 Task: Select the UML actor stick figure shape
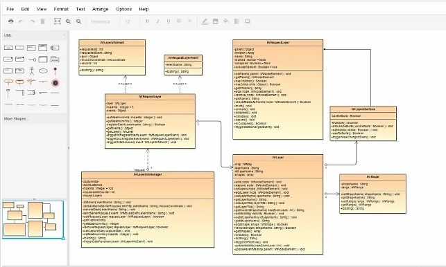[32, 71]
